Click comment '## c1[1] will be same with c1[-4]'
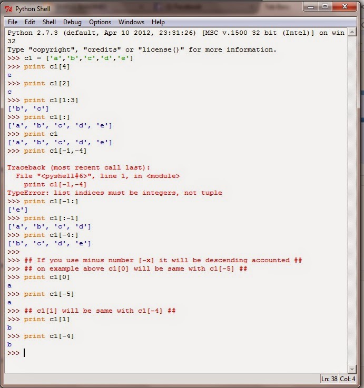Screen dimensions: 364x388 pos(100,311)
